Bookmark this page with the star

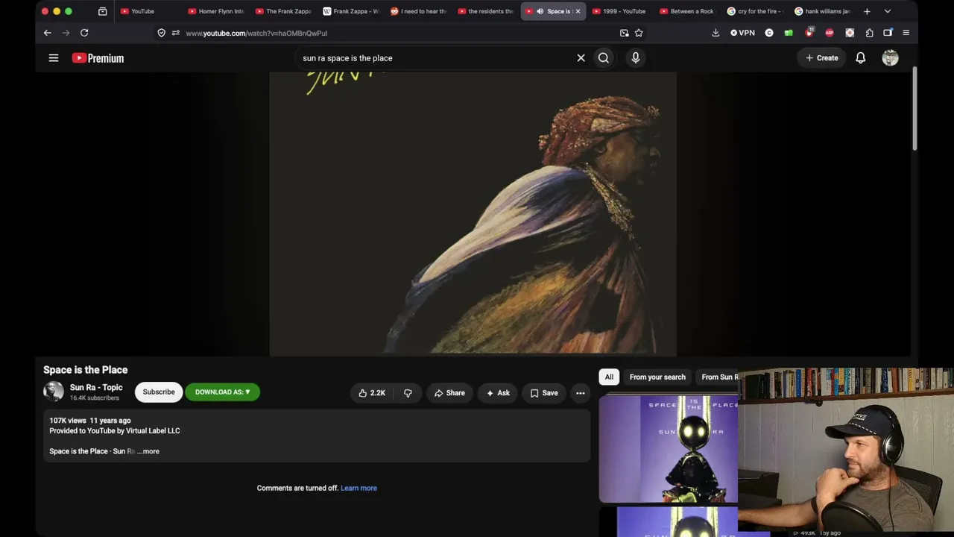tap(639, 33)
